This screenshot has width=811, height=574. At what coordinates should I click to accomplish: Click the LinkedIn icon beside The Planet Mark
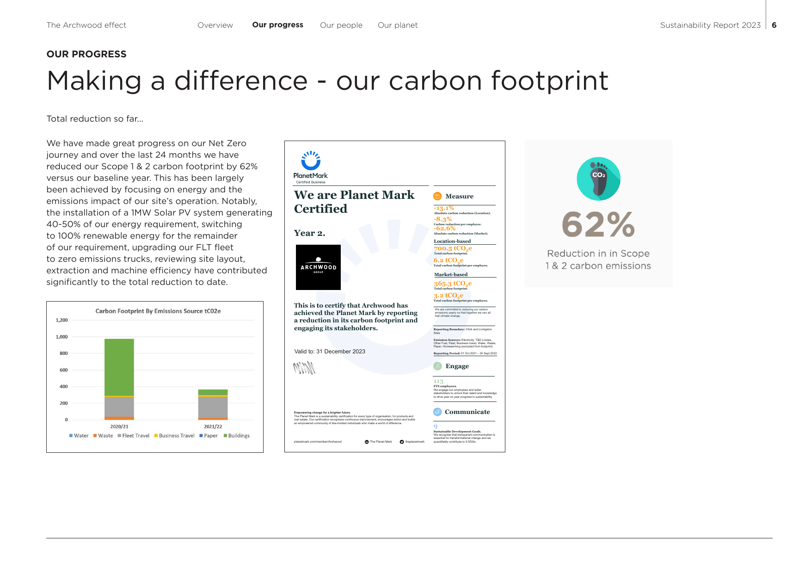click(x=367, y=442)
